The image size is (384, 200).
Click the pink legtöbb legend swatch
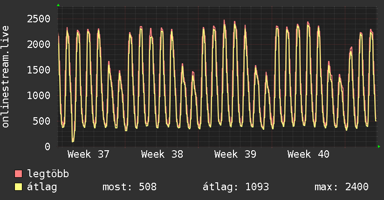click(18, 173)
